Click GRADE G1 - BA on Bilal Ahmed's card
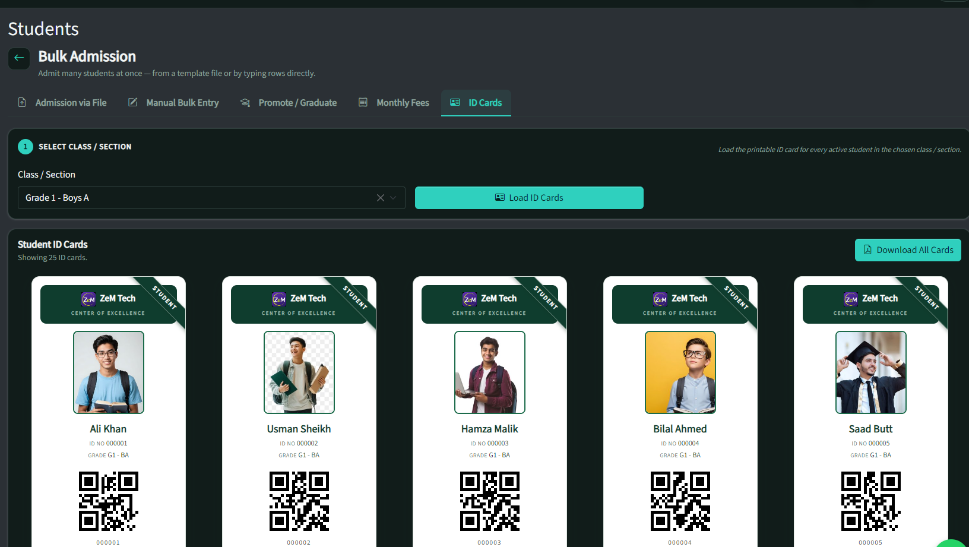This screenshot has width=969, height=547. (680, 456)
